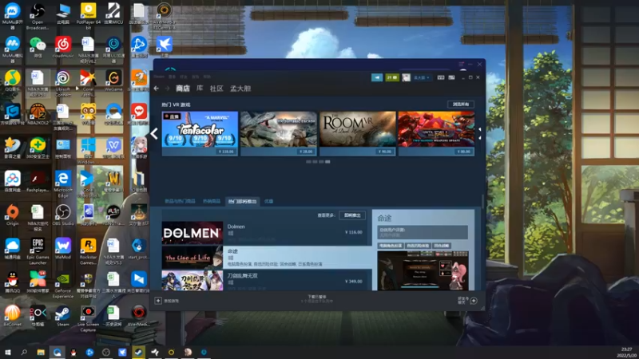Go back with Steam's back arrow
This screenshot has height=359, width=639.
(x=157, y=89)
